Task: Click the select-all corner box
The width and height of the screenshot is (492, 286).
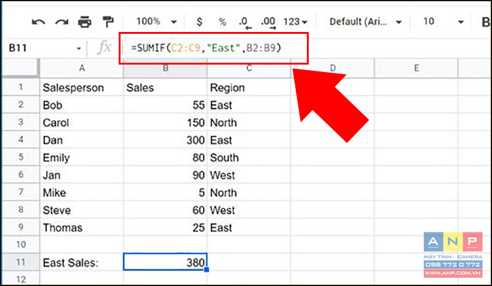Action: (x=21, y=68)
